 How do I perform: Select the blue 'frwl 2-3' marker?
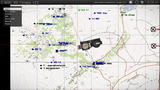pyautogui.click(x=50, y=45)
